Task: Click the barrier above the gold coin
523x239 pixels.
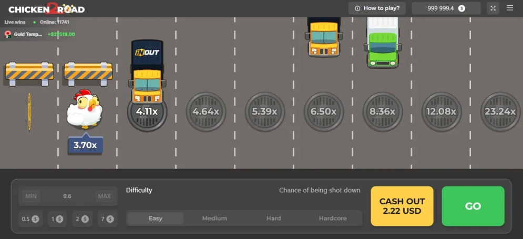Action: pos(29,74)
